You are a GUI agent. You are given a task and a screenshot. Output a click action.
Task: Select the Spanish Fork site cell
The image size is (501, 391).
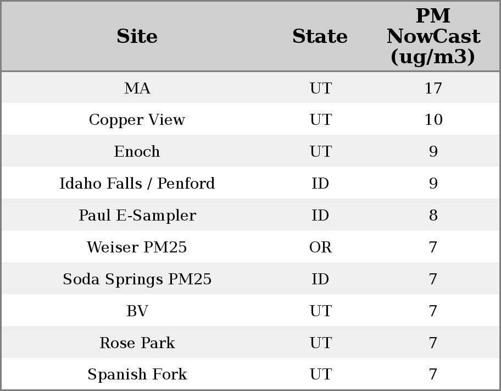pos(137,375)
